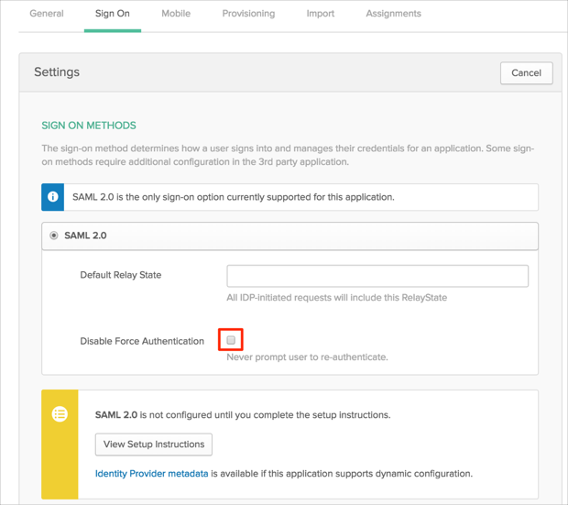Click the View Setup Instructions button
The height and width of the screenshot is (505, 568).
pos(154,445)
